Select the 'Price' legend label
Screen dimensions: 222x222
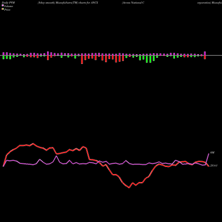click(x=7, y=10)
